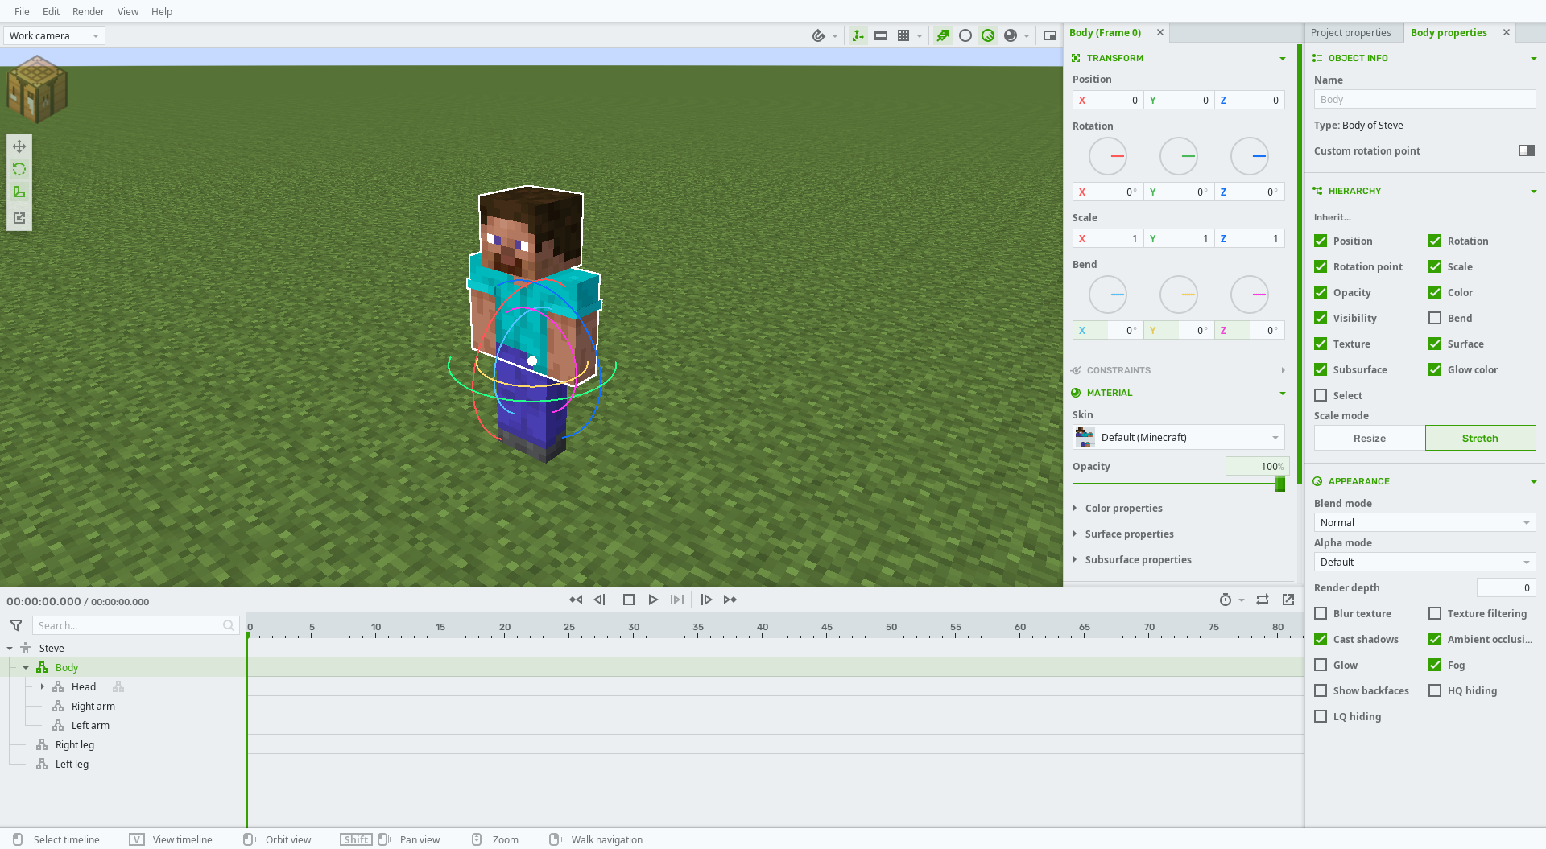The image size is (1546, 849).
Task: Stop timeline playback
Action: [x=629, y=600]
